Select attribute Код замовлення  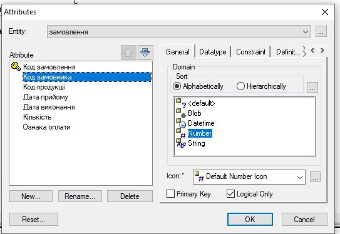49,67
